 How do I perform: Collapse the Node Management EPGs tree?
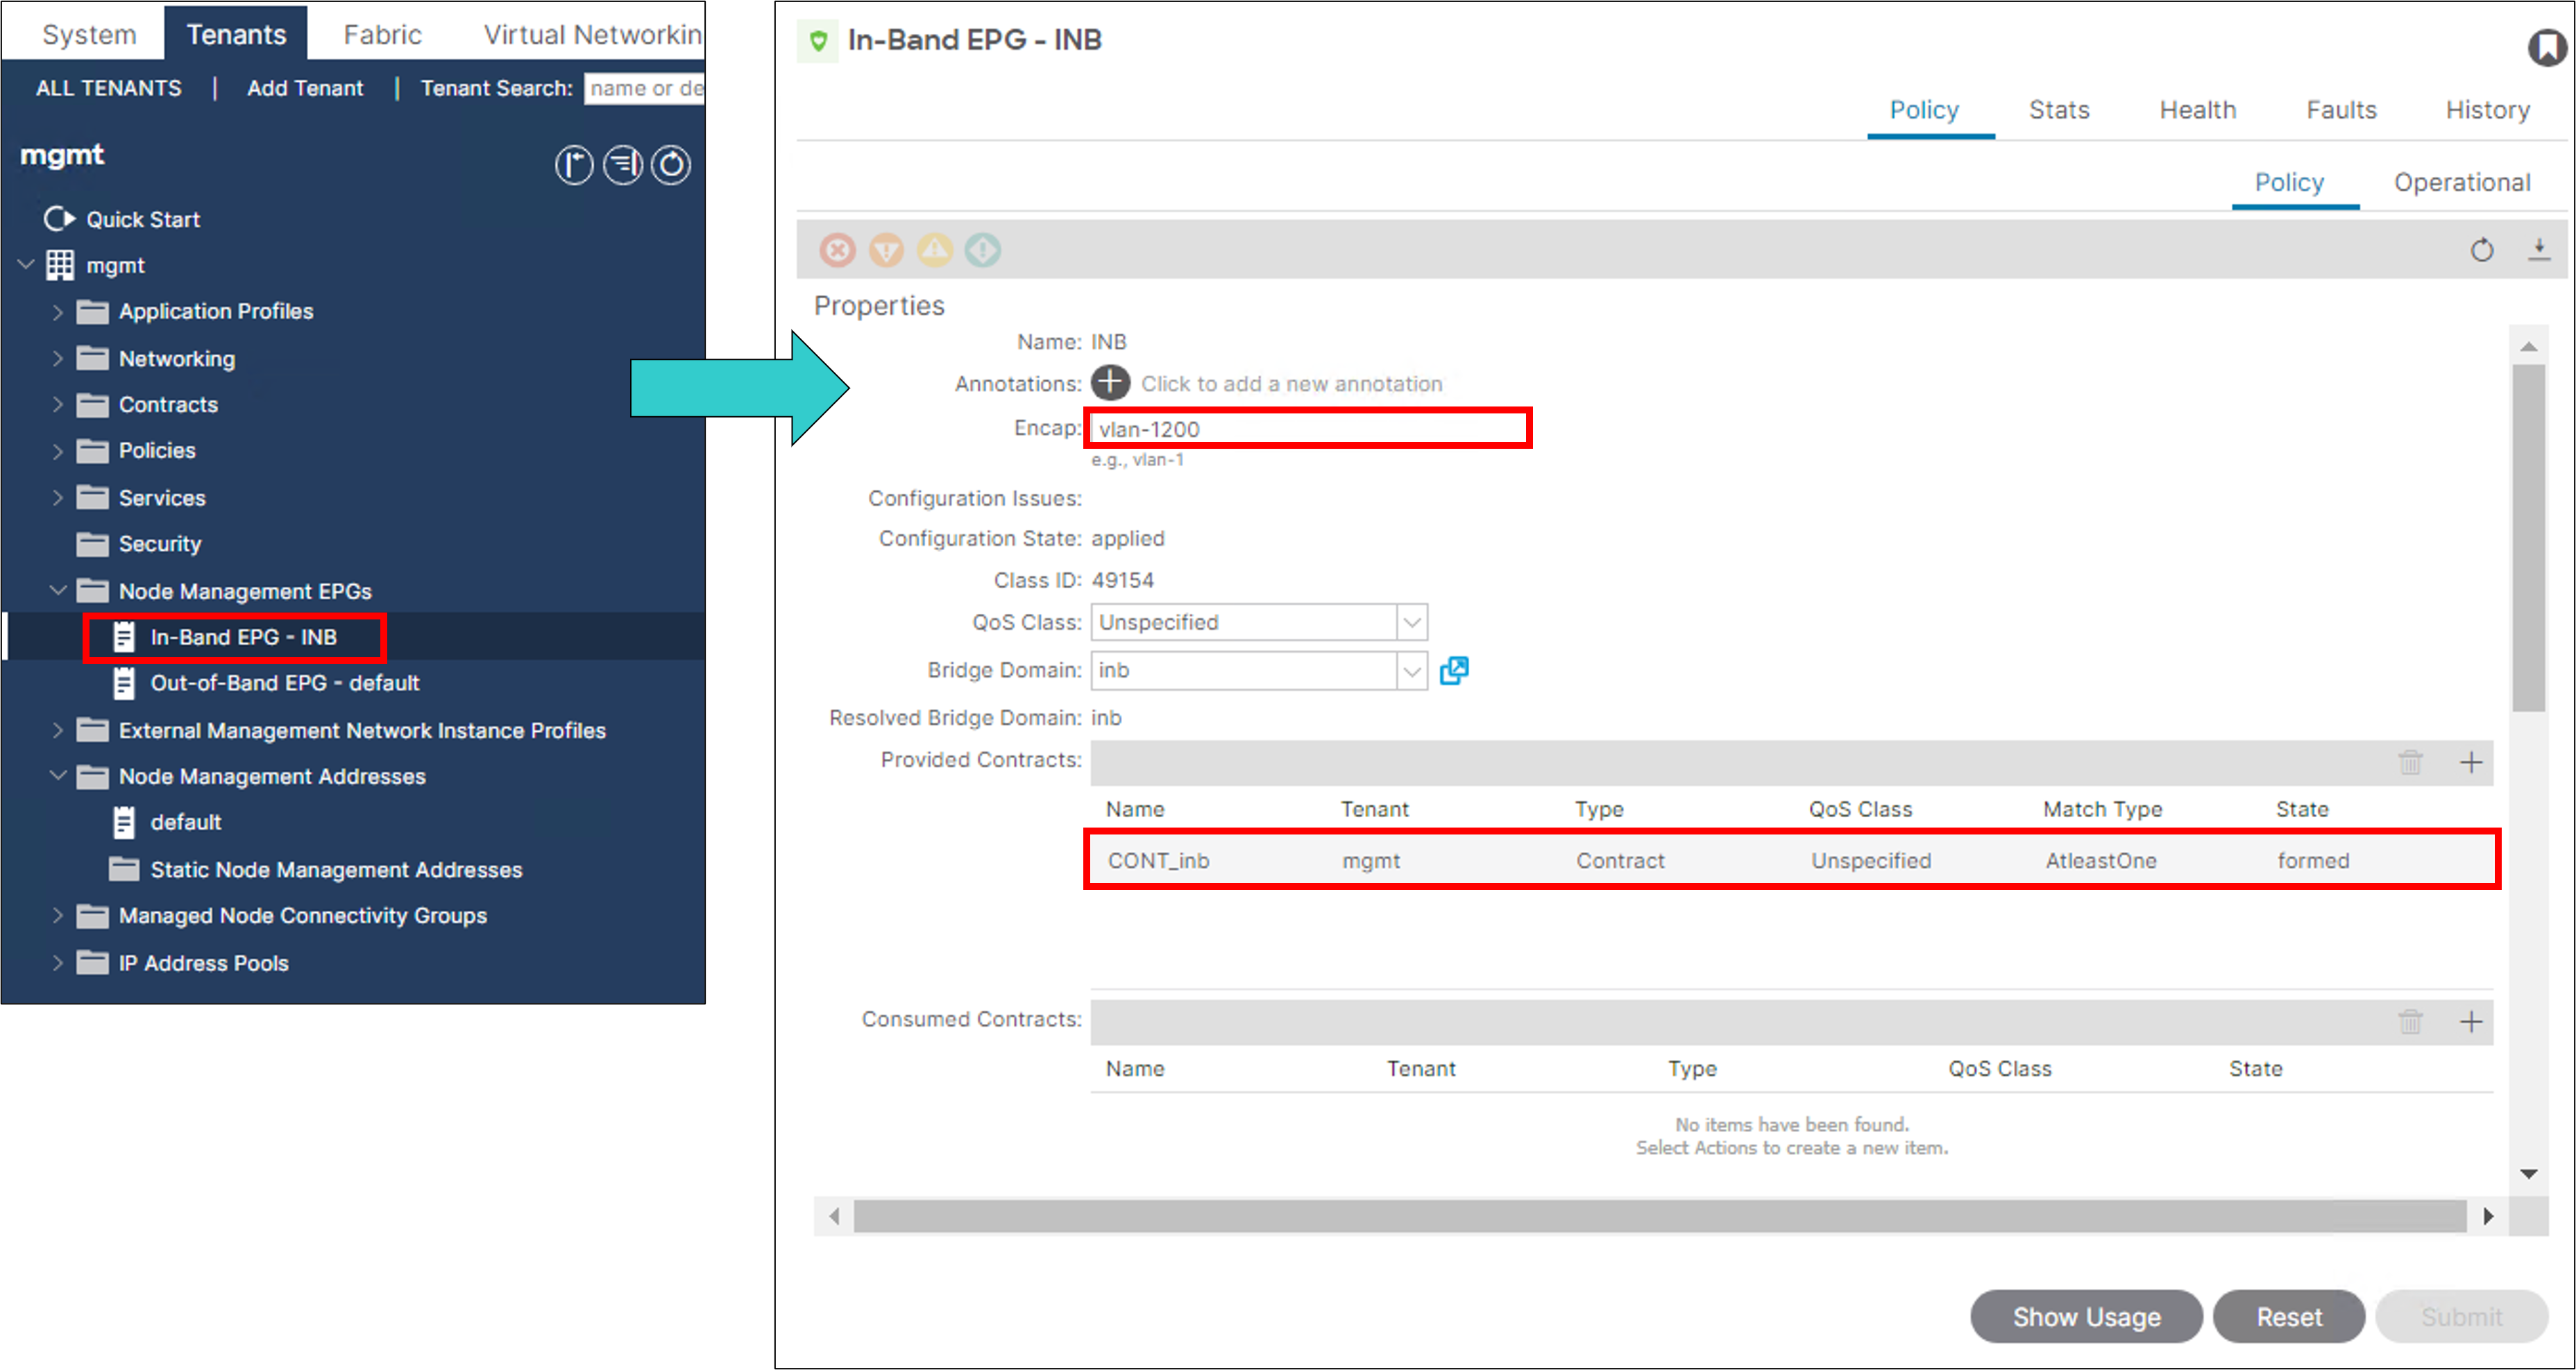[58, 590]
